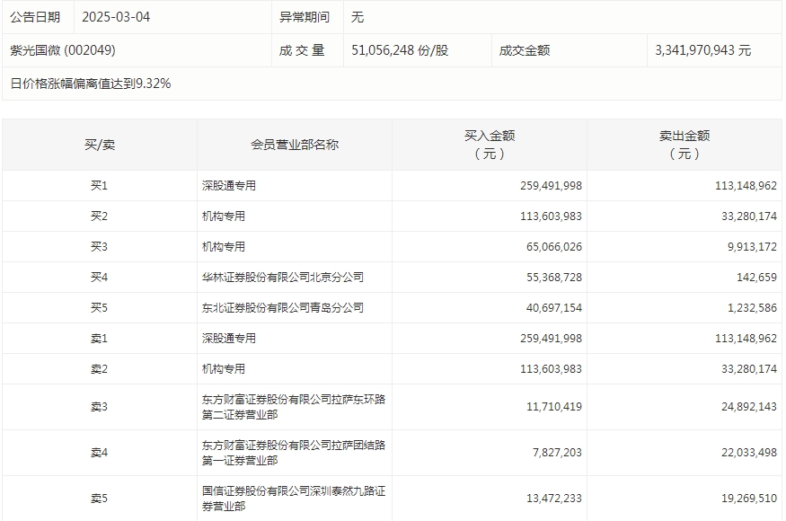Click the 买1 row label
This screenshot has width=786, height=521.
[x=99, y=186]
